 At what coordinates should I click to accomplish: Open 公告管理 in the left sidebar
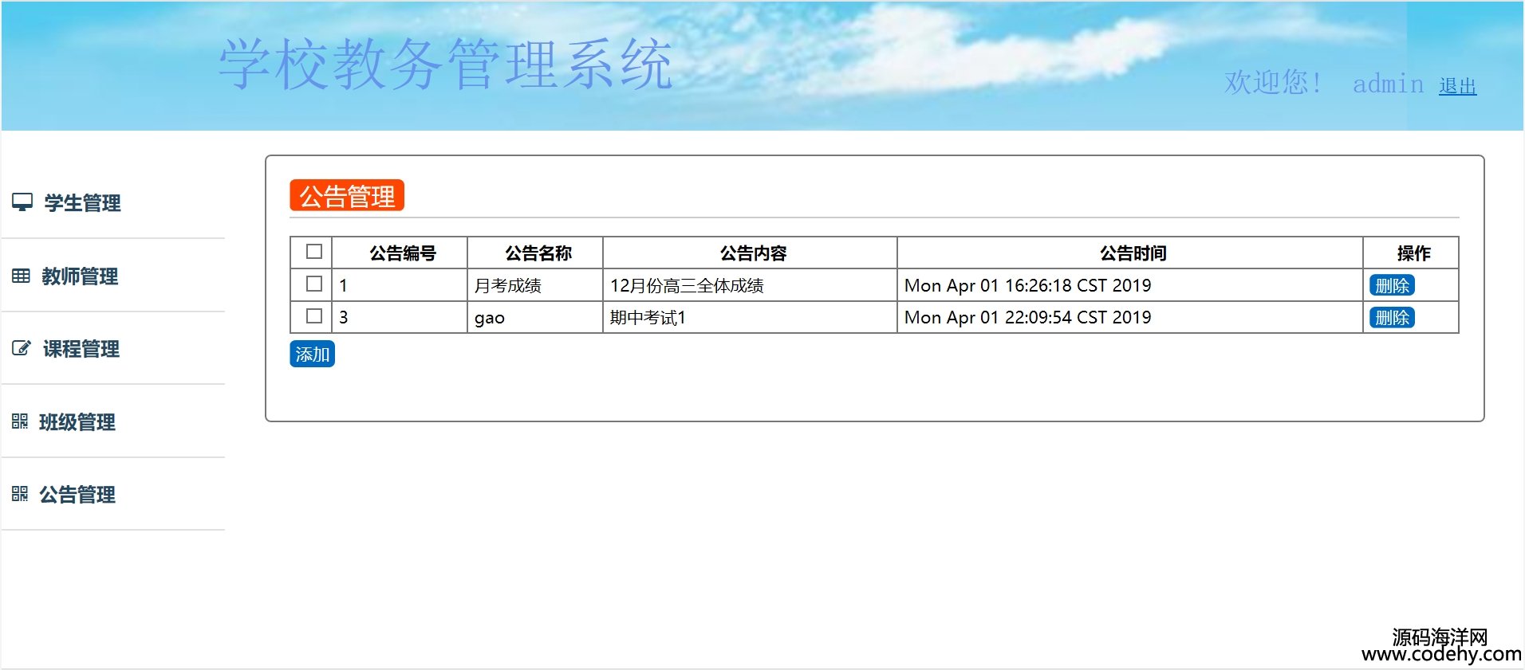click(x=77, y=495)
